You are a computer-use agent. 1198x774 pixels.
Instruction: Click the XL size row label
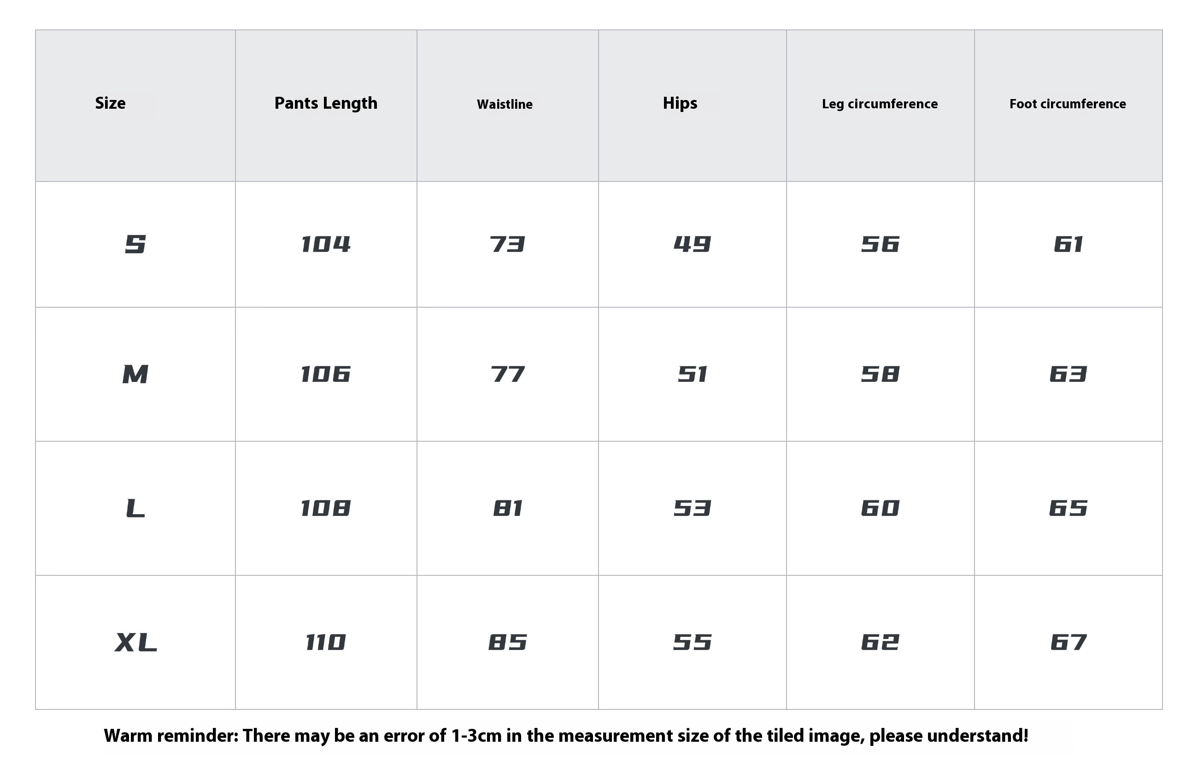click(135, 642)
